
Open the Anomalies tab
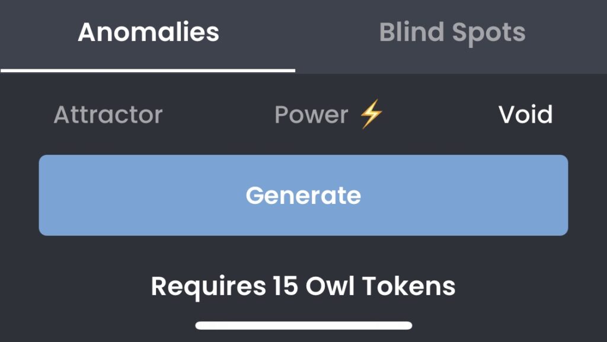point(148,32)
